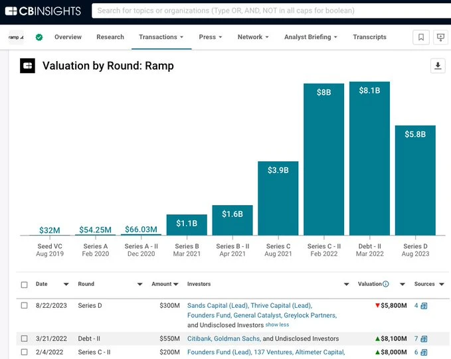Open Founders Fund (Lead) in Series C - II
Image resolution: width=451 pixels, height=359 pixels.
pos(219,352)
